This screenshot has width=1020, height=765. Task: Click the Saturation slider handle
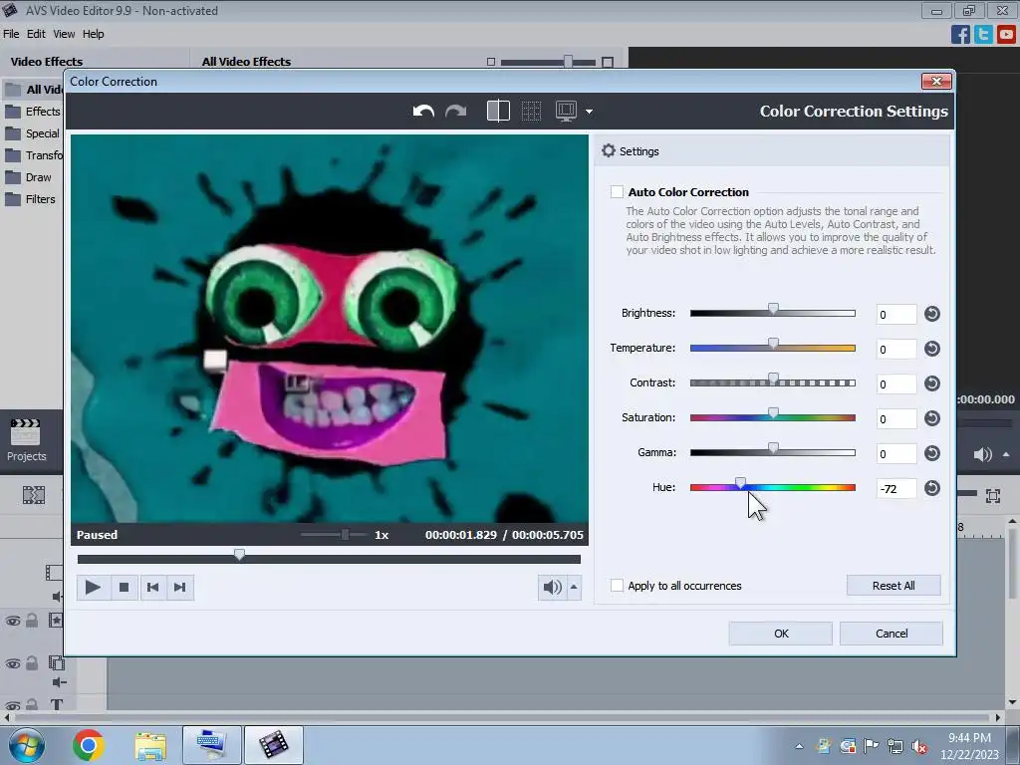[773, 413]
